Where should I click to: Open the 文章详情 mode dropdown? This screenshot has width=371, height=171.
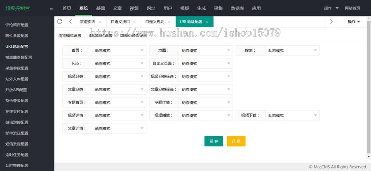[119, 128]
